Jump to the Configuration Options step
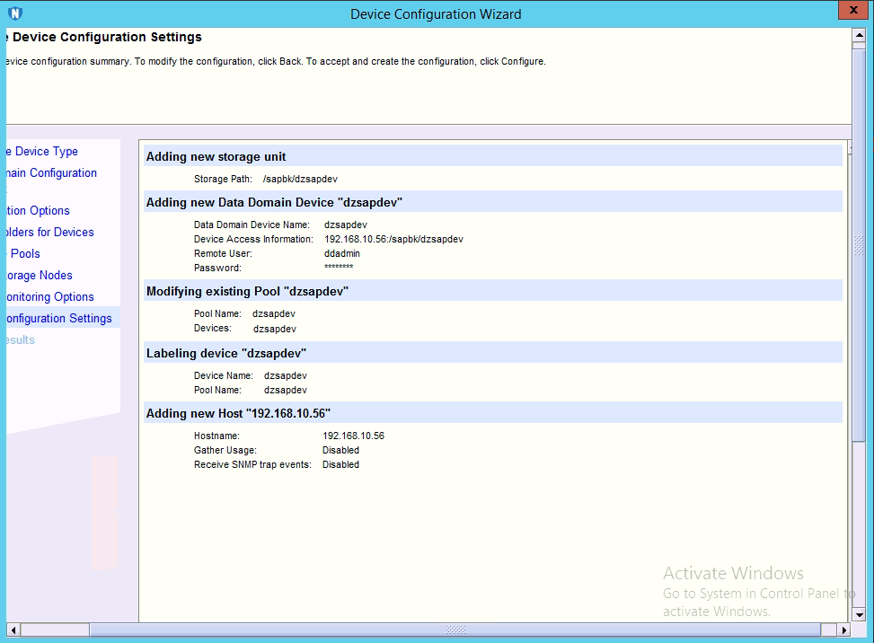The image size is (874, 643). (x=38, y=211)
